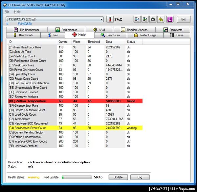The image size is (197, 192).
Task: Click the 37°C temperature reading
Action: point(118,19)
